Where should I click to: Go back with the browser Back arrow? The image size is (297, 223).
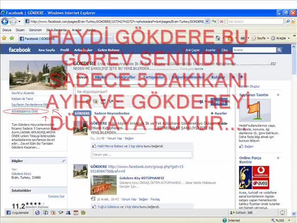point(5,21)
